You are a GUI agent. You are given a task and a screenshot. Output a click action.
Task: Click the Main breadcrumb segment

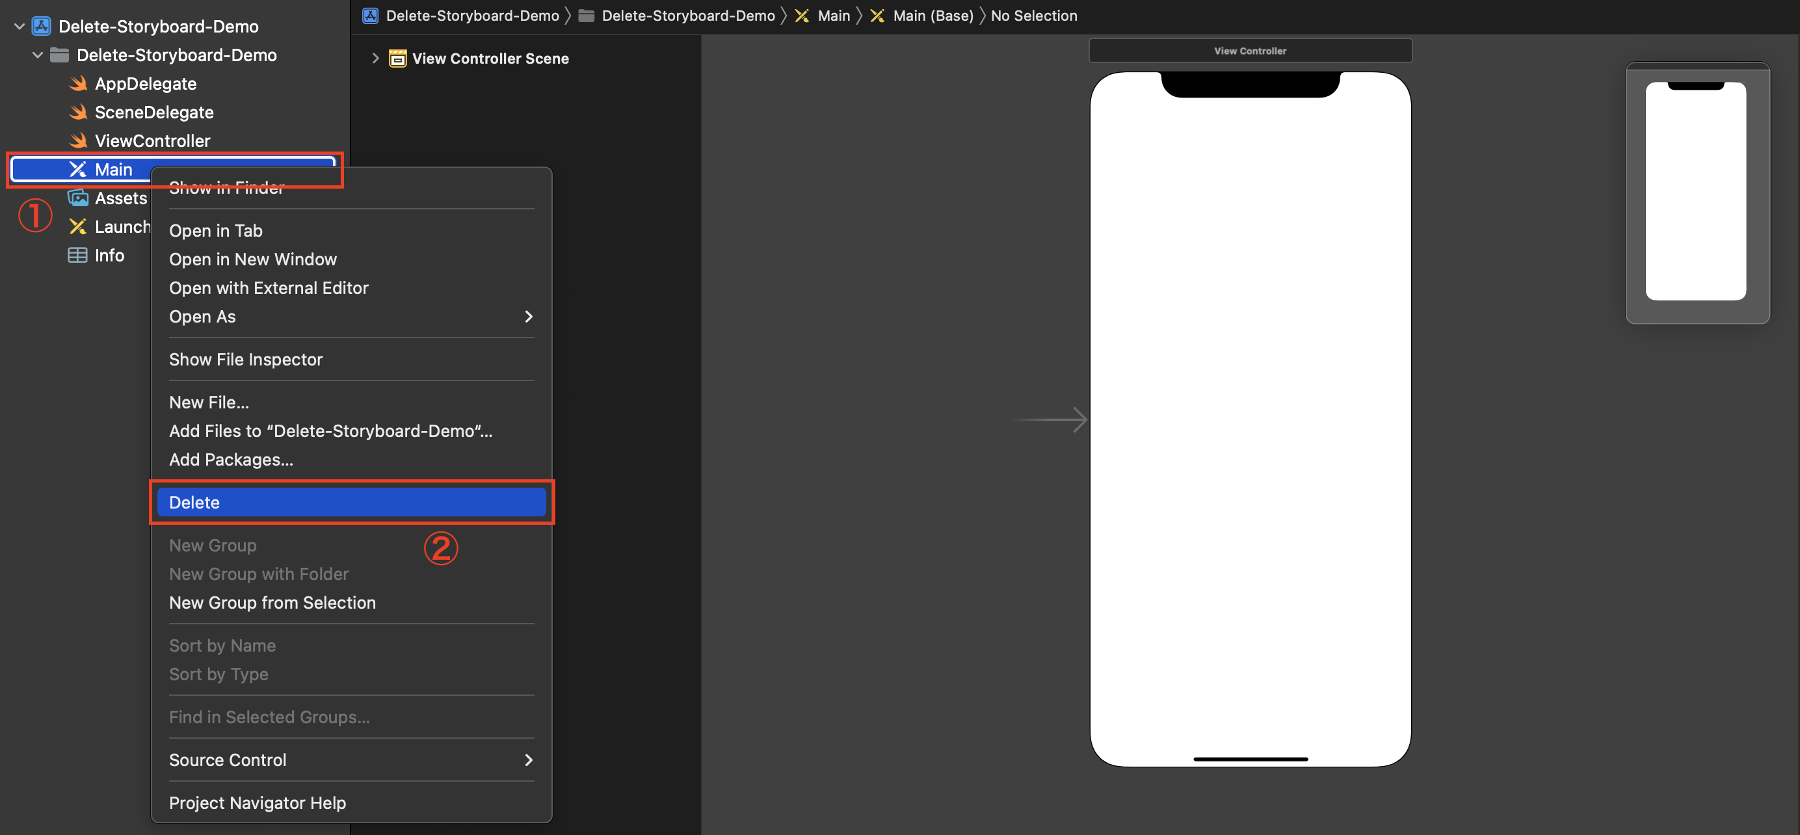(834, 16)
